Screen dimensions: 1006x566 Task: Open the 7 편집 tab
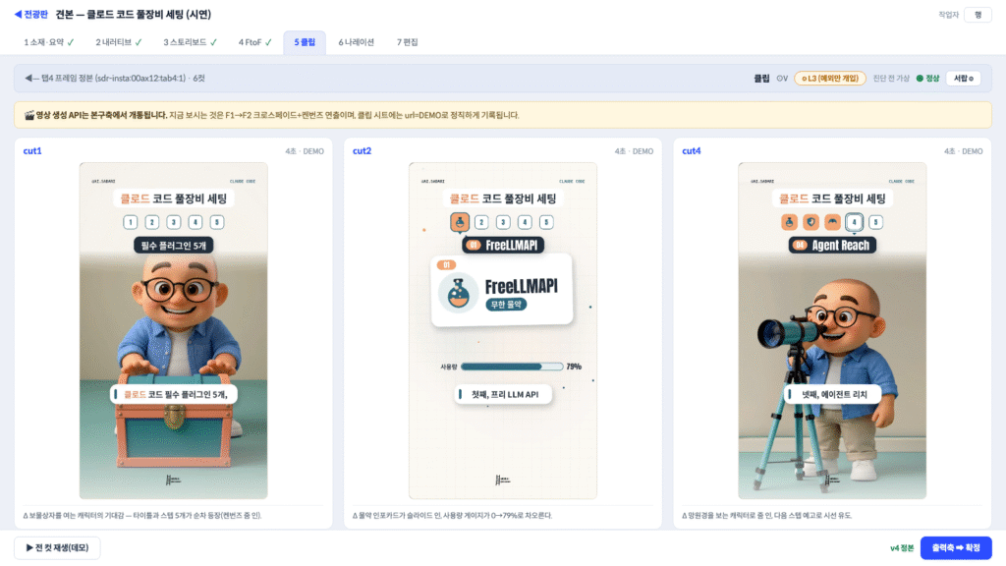(407, 42)
